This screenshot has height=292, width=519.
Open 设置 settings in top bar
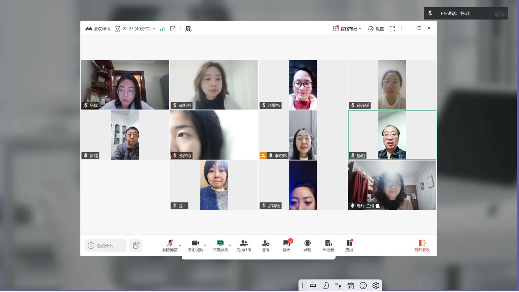pos(376,29)
